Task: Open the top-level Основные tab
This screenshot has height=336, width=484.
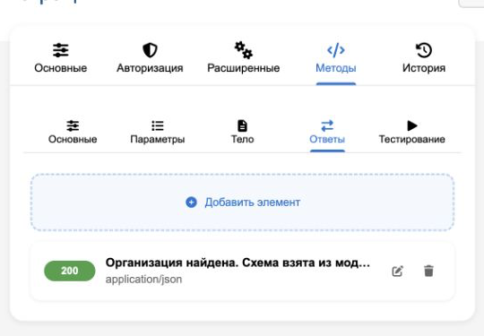Action: pos(61,58)
